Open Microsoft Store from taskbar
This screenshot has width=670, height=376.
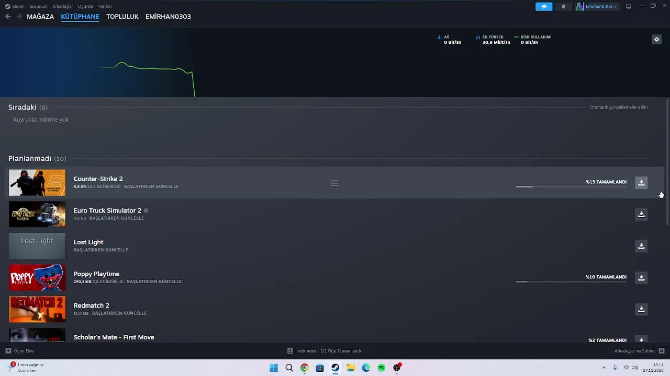click(x=320, y=368)
